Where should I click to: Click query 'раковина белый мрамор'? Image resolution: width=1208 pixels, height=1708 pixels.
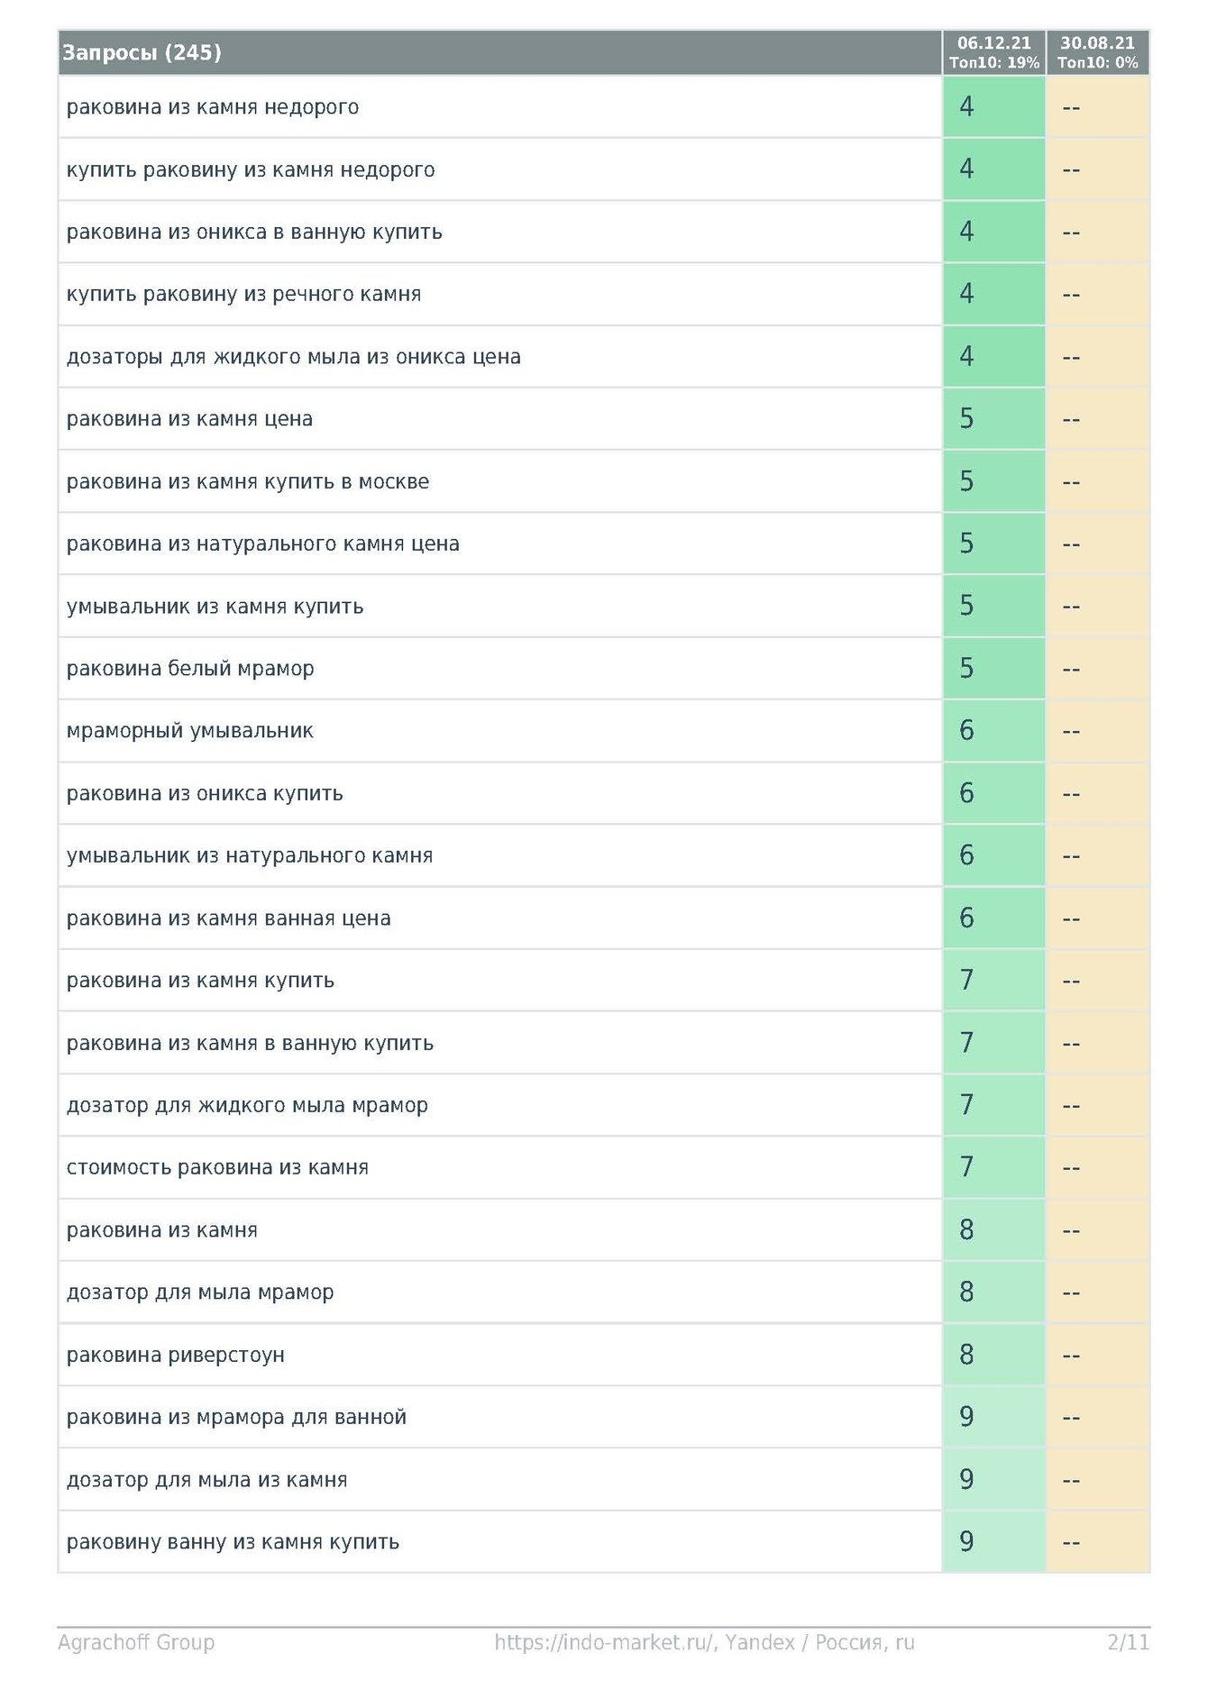[x=190, y=669]
